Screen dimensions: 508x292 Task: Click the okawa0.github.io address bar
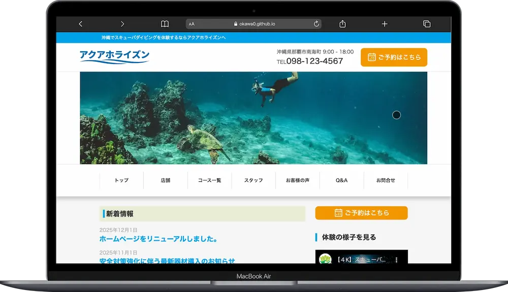pos(253,24)
